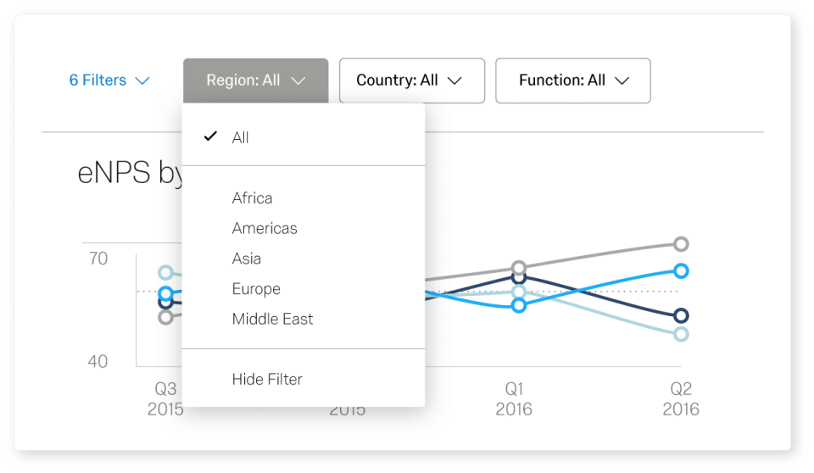Click the Country filter chevron icon
Viewport: 814px width, 473px height.
pyautogui.click(x=454, y=81)
